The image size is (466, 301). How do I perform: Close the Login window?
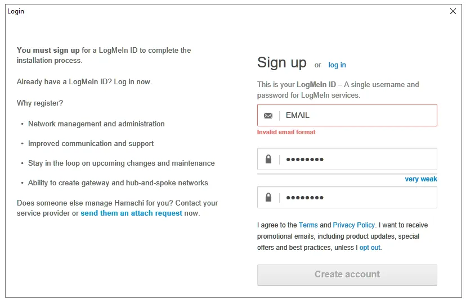click(453, 11)
